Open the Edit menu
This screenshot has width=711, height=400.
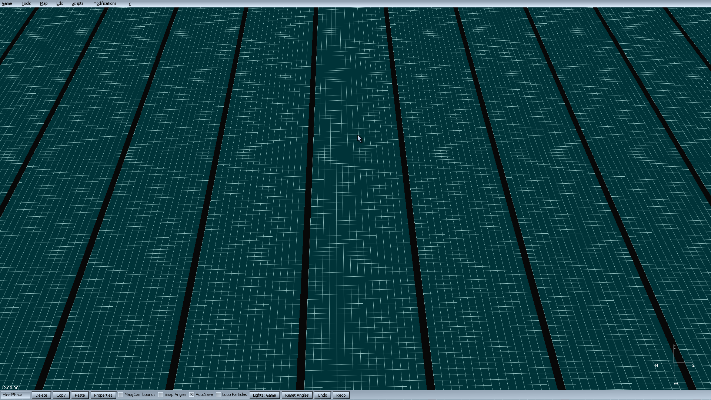pyautogui.click(x=60, y=3)
